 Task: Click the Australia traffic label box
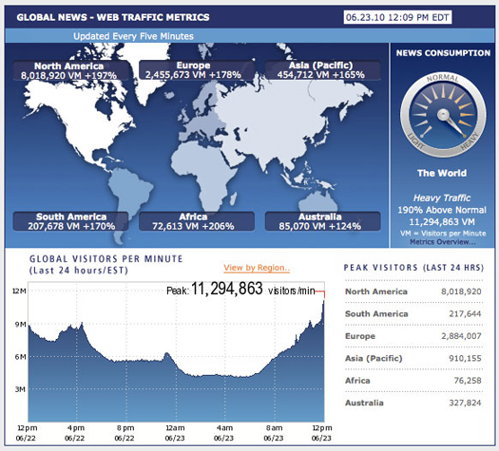coord(322,221)
